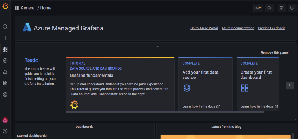Open the search dashboards magnifier icon
The height and width of the screenshot is (139, 298).
coord(5,26)
